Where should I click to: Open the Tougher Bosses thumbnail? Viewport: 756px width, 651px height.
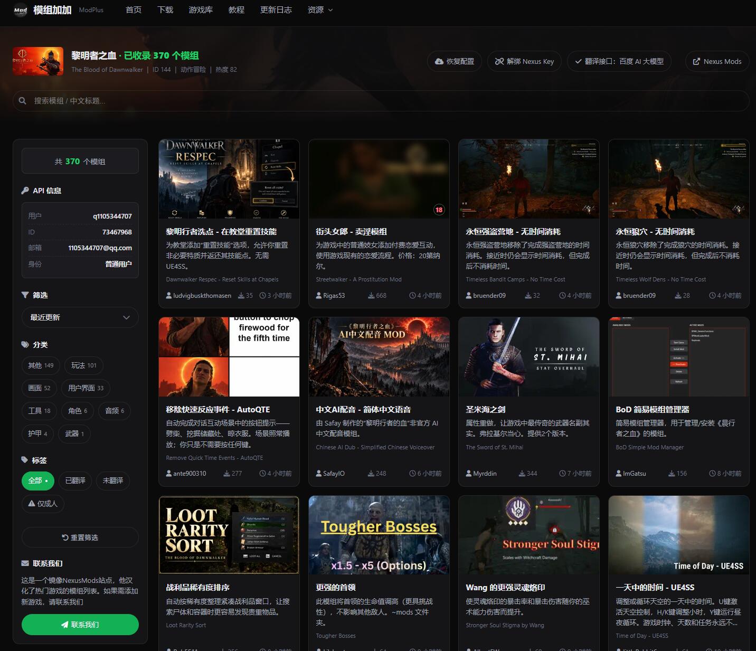379,535
